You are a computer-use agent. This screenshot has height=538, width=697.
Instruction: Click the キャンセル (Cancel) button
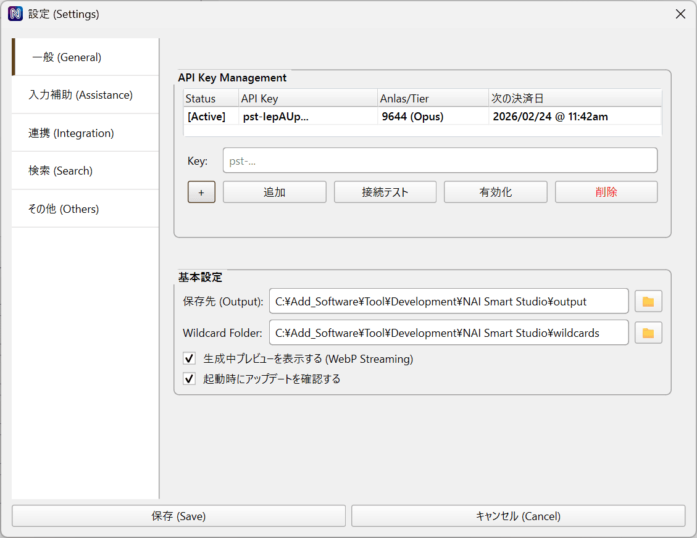point(518,516)
